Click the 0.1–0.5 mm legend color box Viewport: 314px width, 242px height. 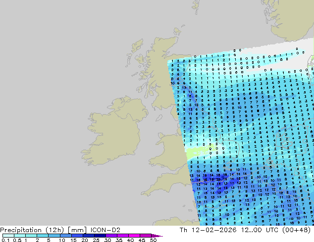point(8,236)
